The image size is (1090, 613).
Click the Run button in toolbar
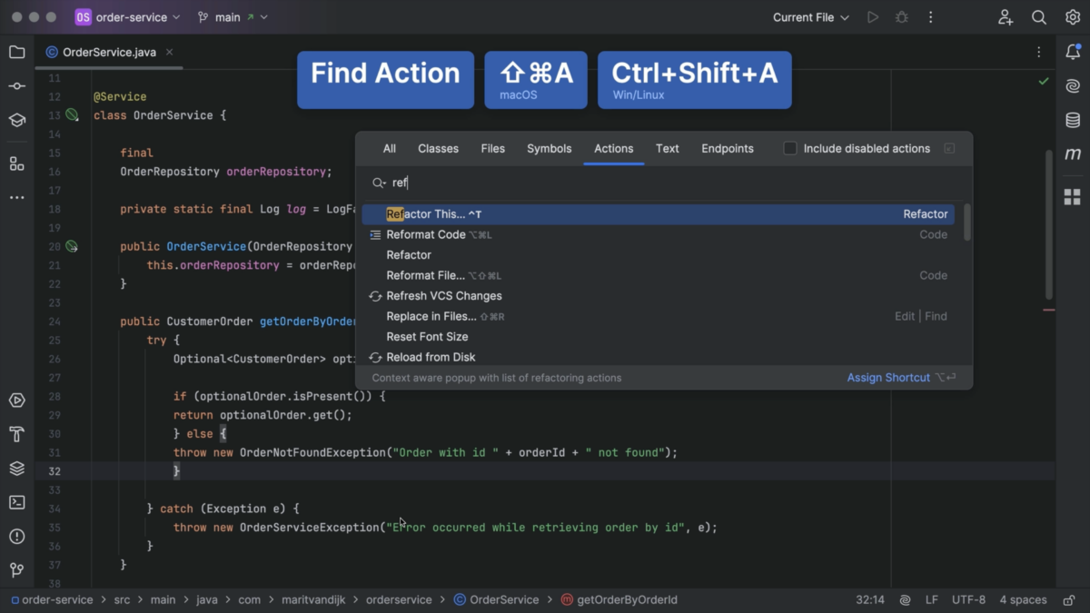coord(873,17)
